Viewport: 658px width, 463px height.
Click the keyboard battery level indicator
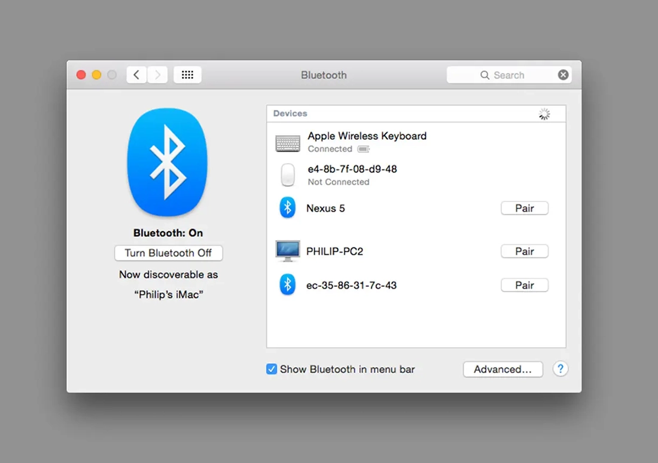tap(363, 149)
